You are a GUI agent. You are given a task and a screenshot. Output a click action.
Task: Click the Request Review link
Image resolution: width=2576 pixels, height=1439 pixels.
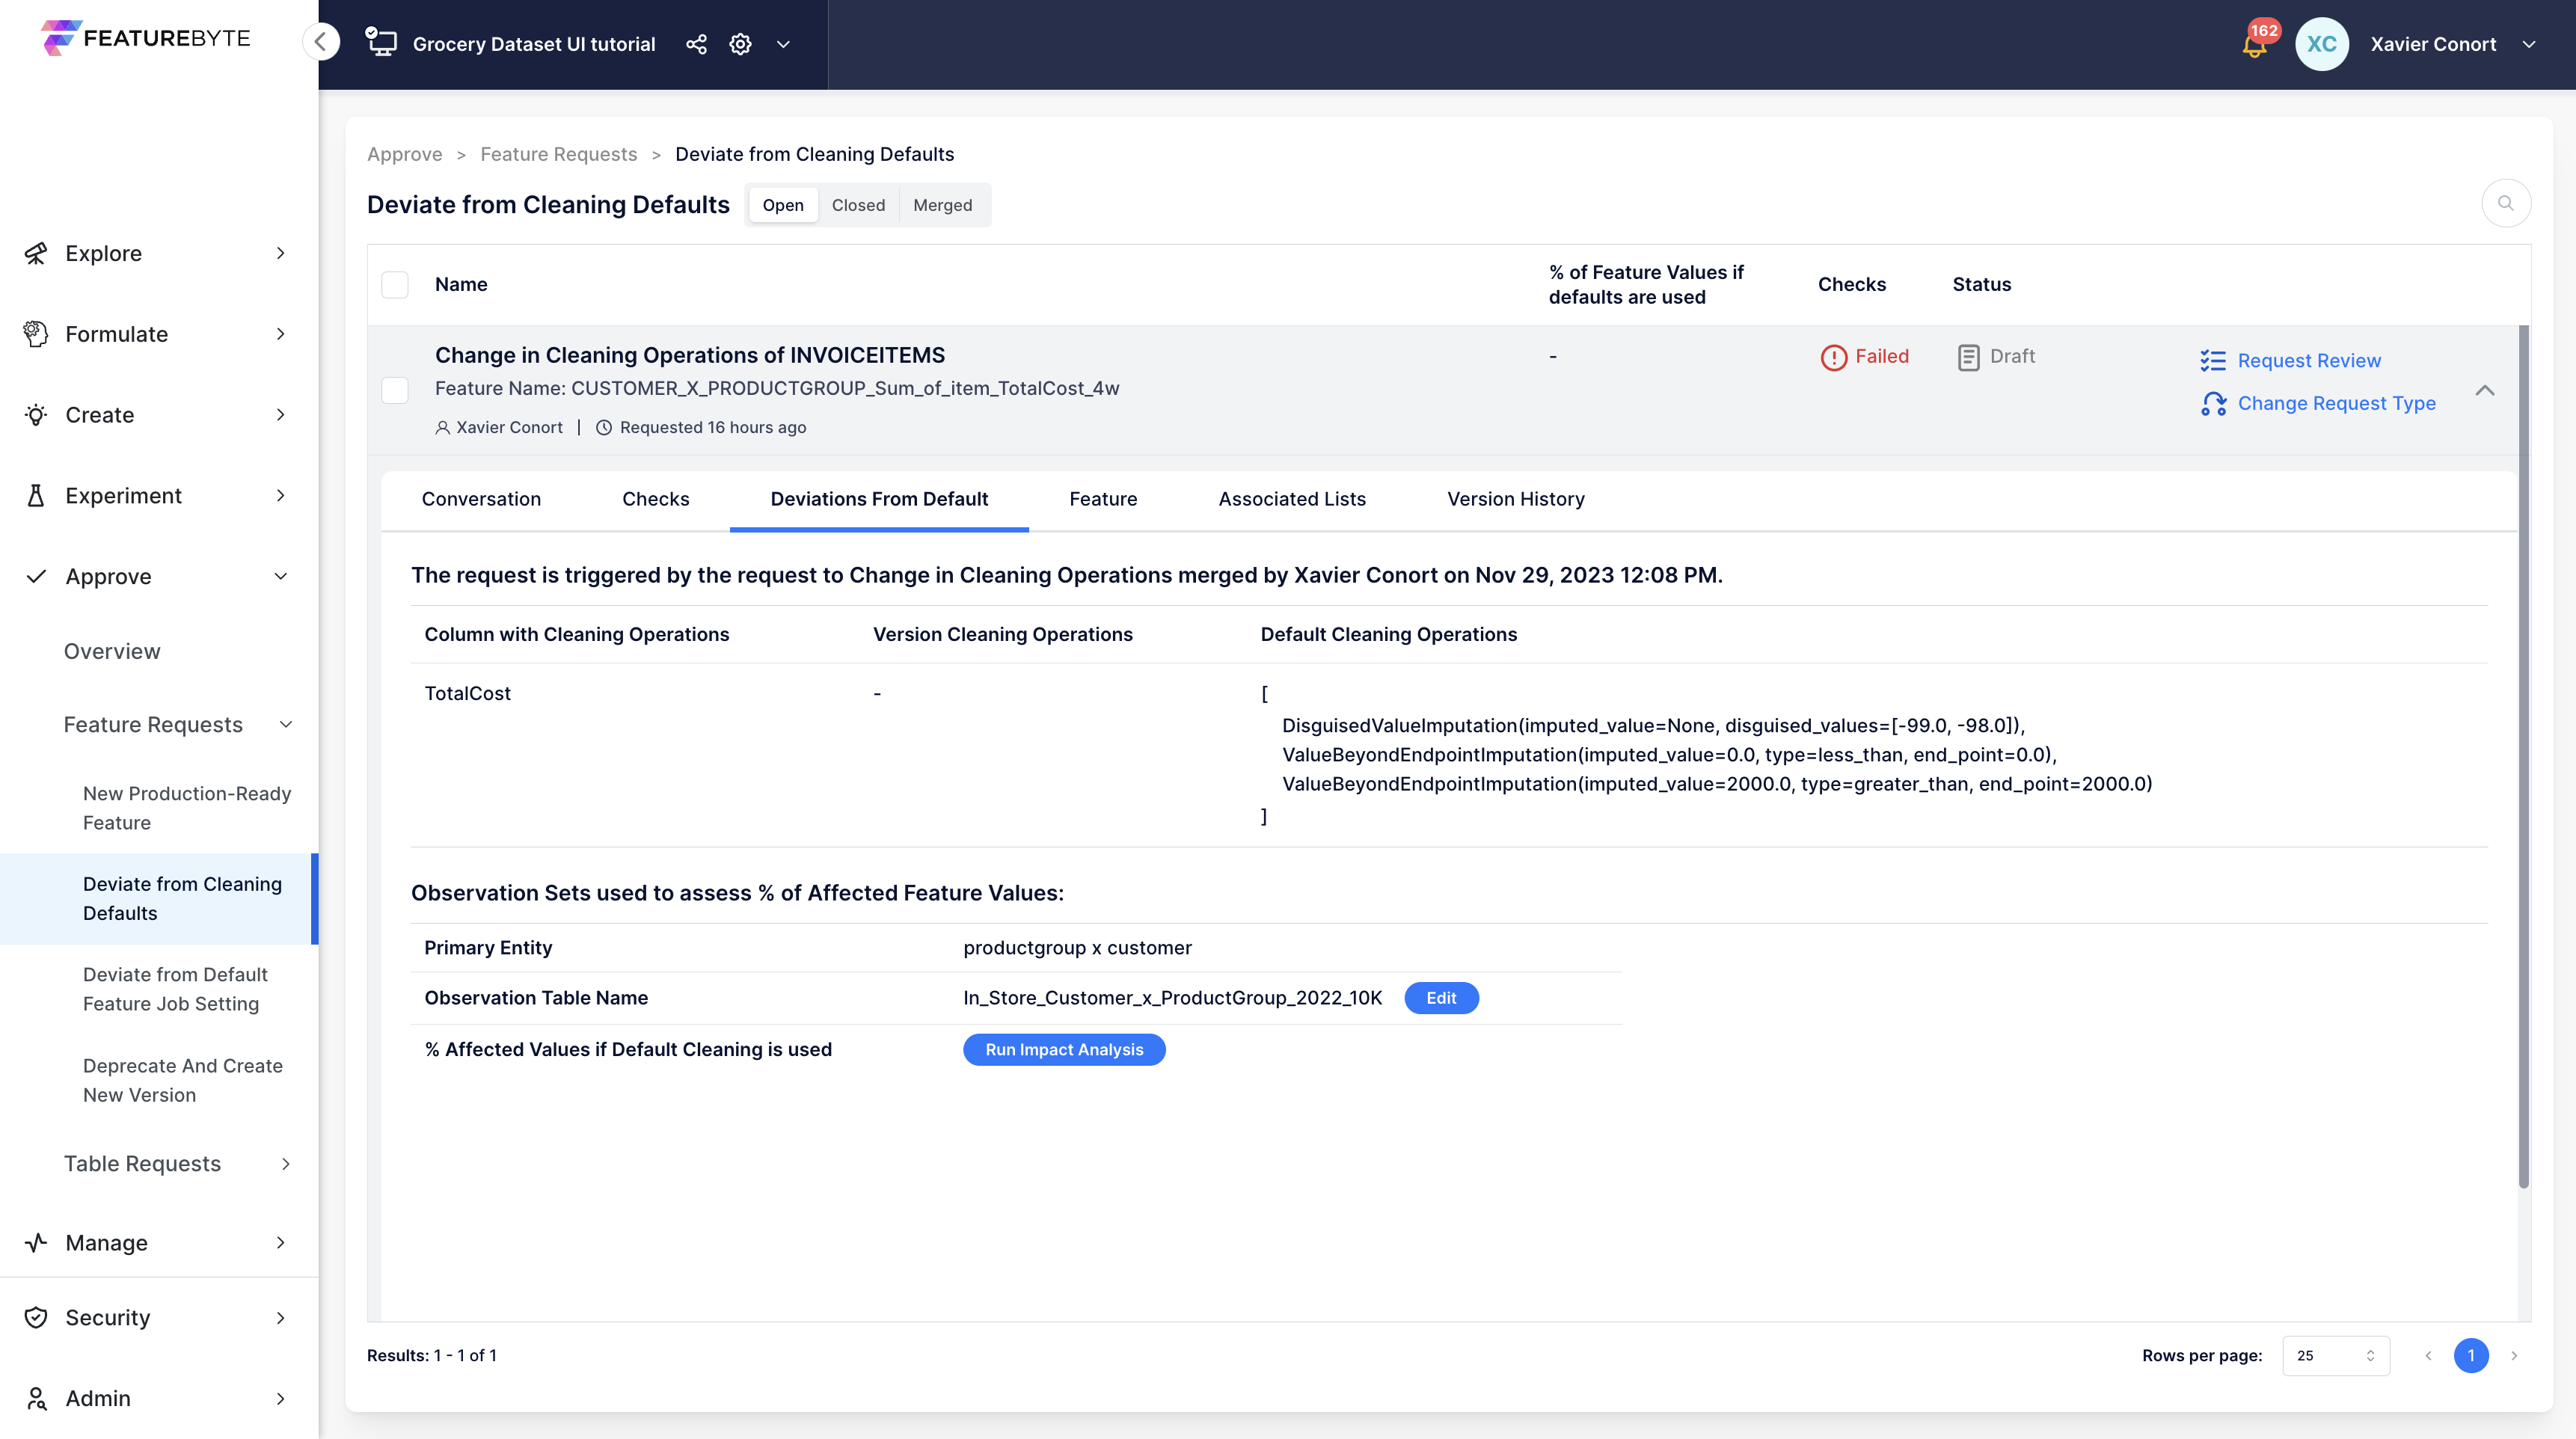(2309, 361)
